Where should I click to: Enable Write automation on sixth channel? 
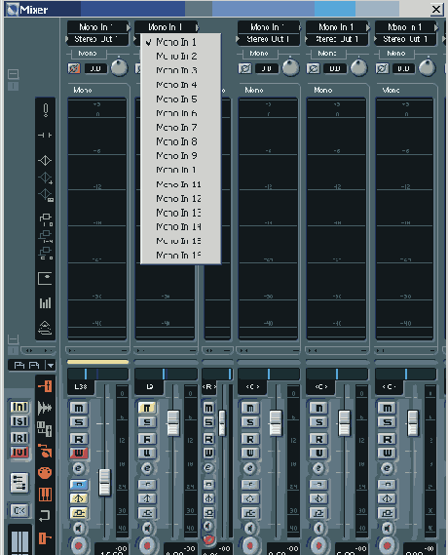388,453
